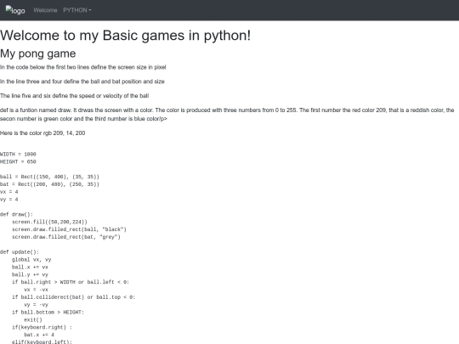Click the 'if ball.colliderect(bat)' code line
The height and width of the screenshot is (344, 459).
pos(73,297)
